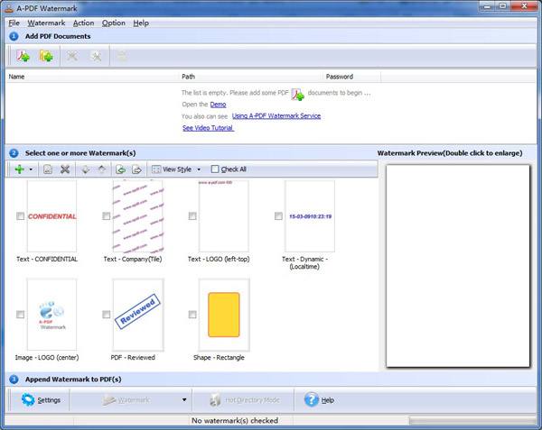
Task: Click the green plus New Watermark icon
Action: tap(19, 169)
